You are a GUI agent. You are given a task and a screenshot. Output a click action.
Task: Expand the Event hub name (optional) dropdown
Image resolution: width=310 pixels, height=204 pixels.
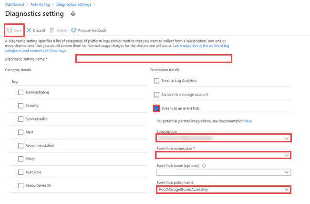(224, 172)
